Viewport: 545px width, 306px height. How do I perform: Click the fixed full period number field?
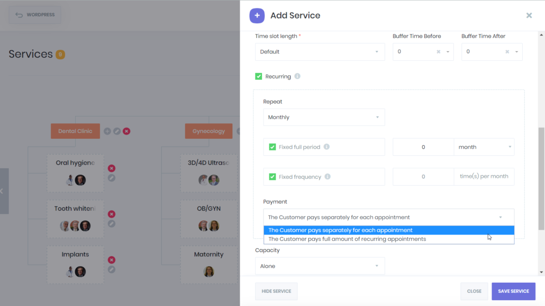[423, 147]
